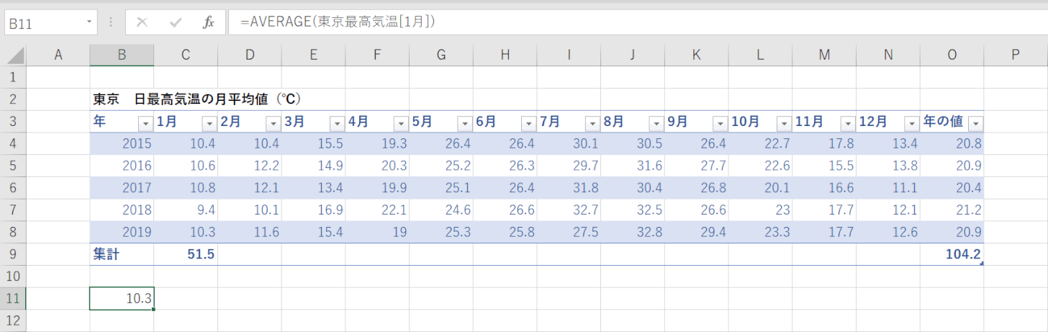Click 2016 August value 31.6
This screenshot has height=332, width=1048.
(633, 166)
